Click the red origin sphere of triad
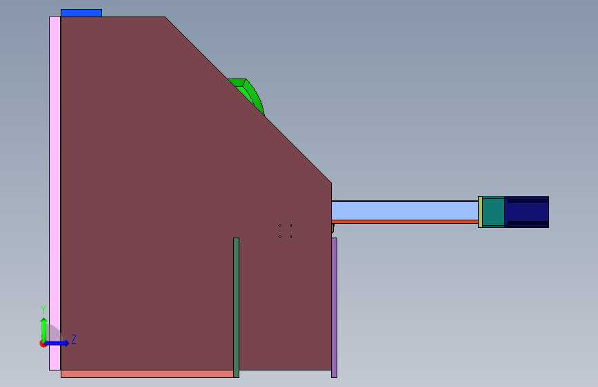The height and width of the screenshot is (387, 598). 43,344
